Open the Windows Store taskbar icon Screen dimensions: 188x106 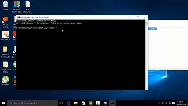[83, 103]
